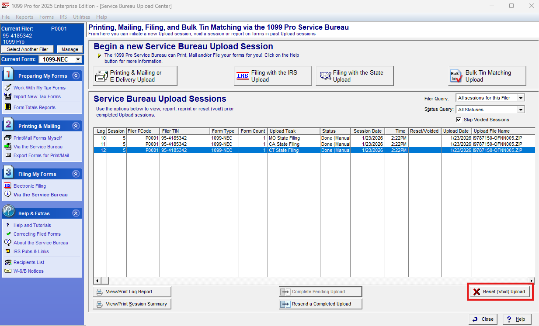The width and height of the screenshot is (539, 326).
Task: Click the horizontal scrollbar right arrow
Action: pos(532,281)
